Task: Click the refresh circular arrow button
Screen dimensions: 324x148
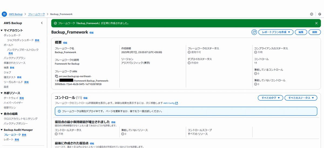Action: click(x=254, y=32)
